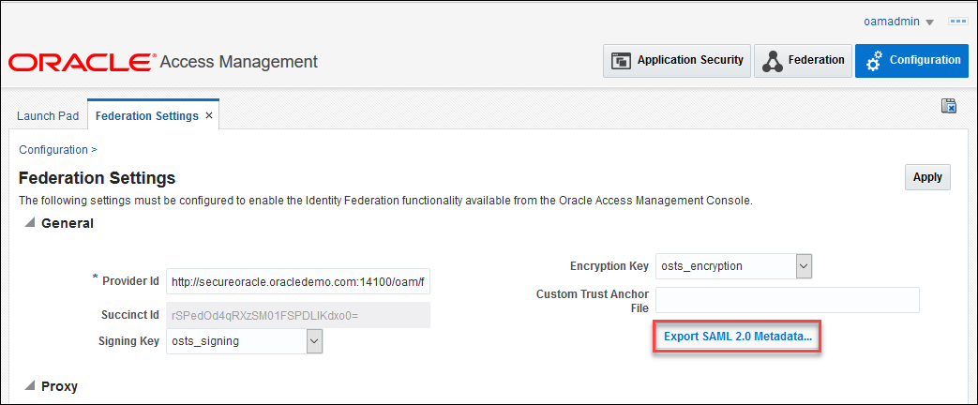Screen dimensions: 978x405
Task: Select the Federation Settings tab
Action: coord(146,116)
